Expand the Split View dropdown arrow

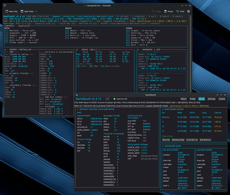[36, 11]
